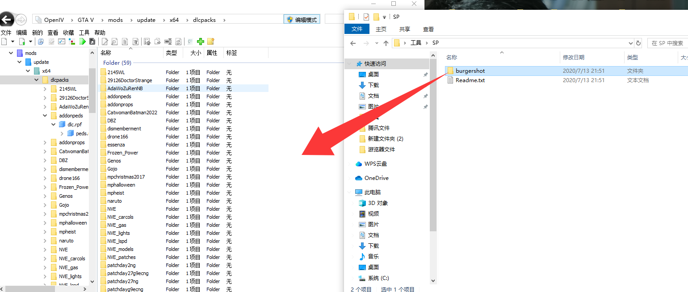This screenshot has width=688, height=292.
Task: Open Explorer quick access toolbar customize dropdown
Action: pyautogui.click(x=384, y=17)
